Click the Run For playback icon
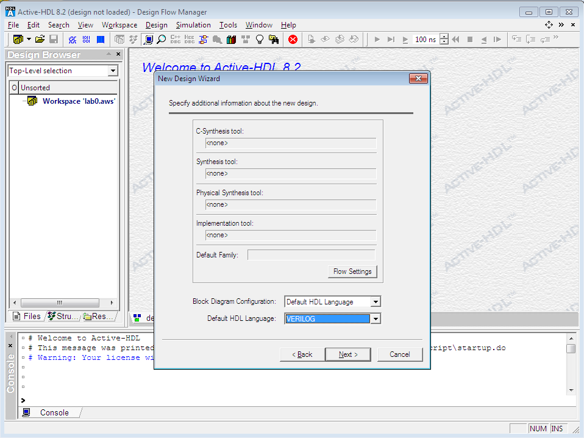Viewport: 584px width, 438px height. (x=405, y=40)
